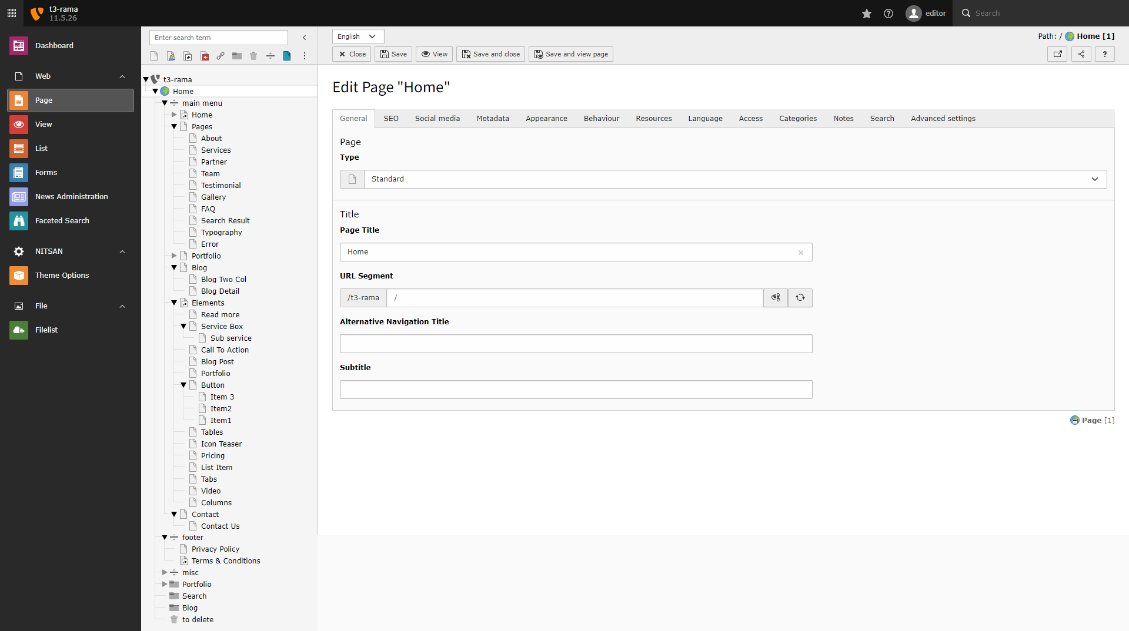Click Save and close button

point(490,54)
